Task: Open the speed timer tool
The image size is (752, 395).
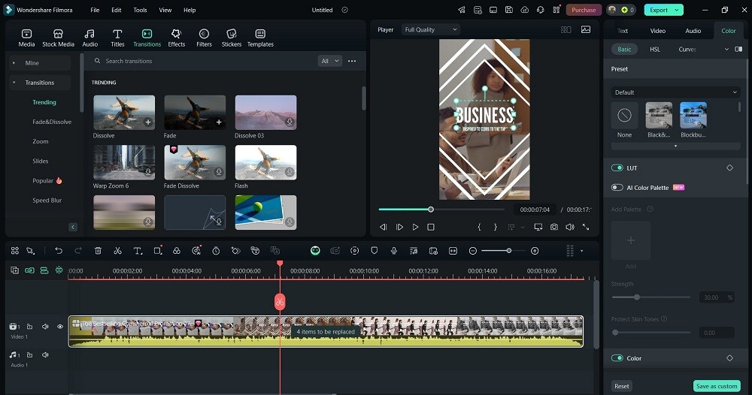Action: pyautogui.click(x=216, y=250)
